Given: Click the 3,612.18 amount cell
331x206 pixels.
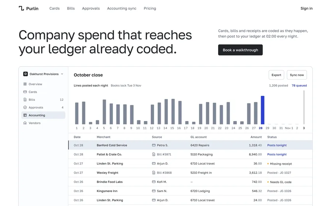Looking at the screenshot, I should point(255,173).
